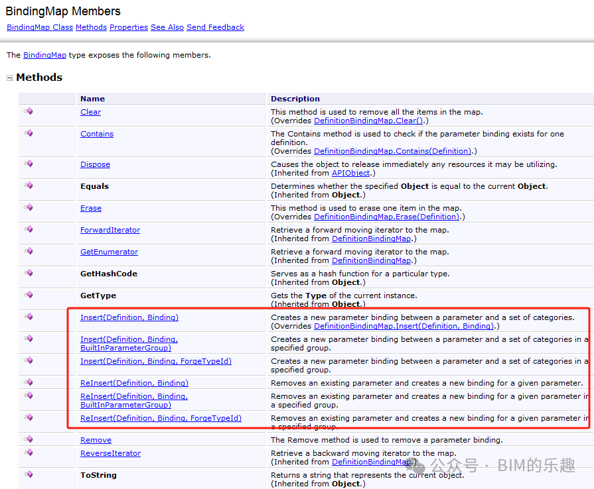Click the method icon beside Erase

[x=29, y=207]
